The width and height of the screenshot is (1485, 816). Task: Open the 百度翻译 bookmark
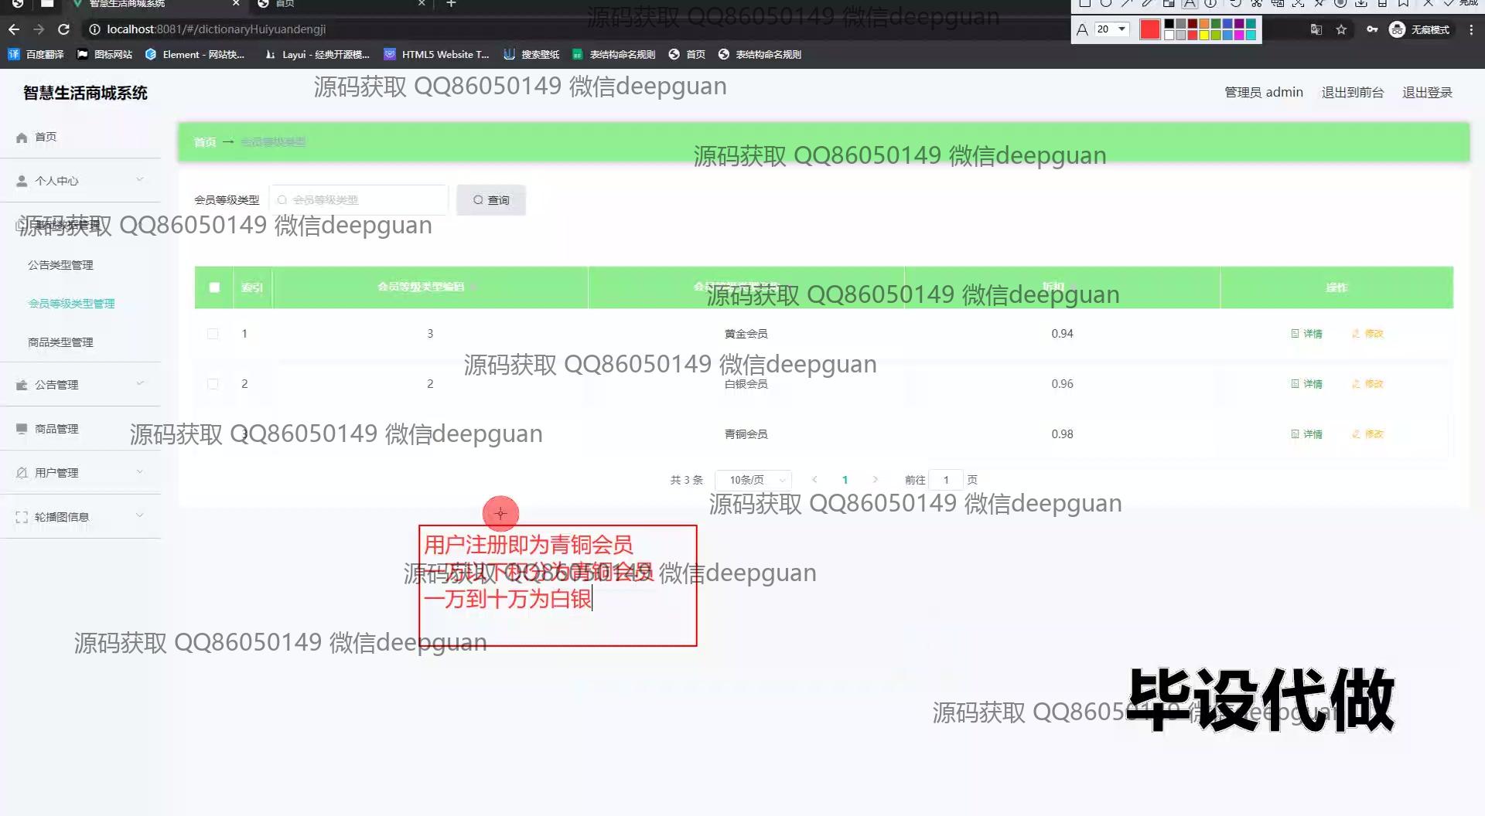36,54
